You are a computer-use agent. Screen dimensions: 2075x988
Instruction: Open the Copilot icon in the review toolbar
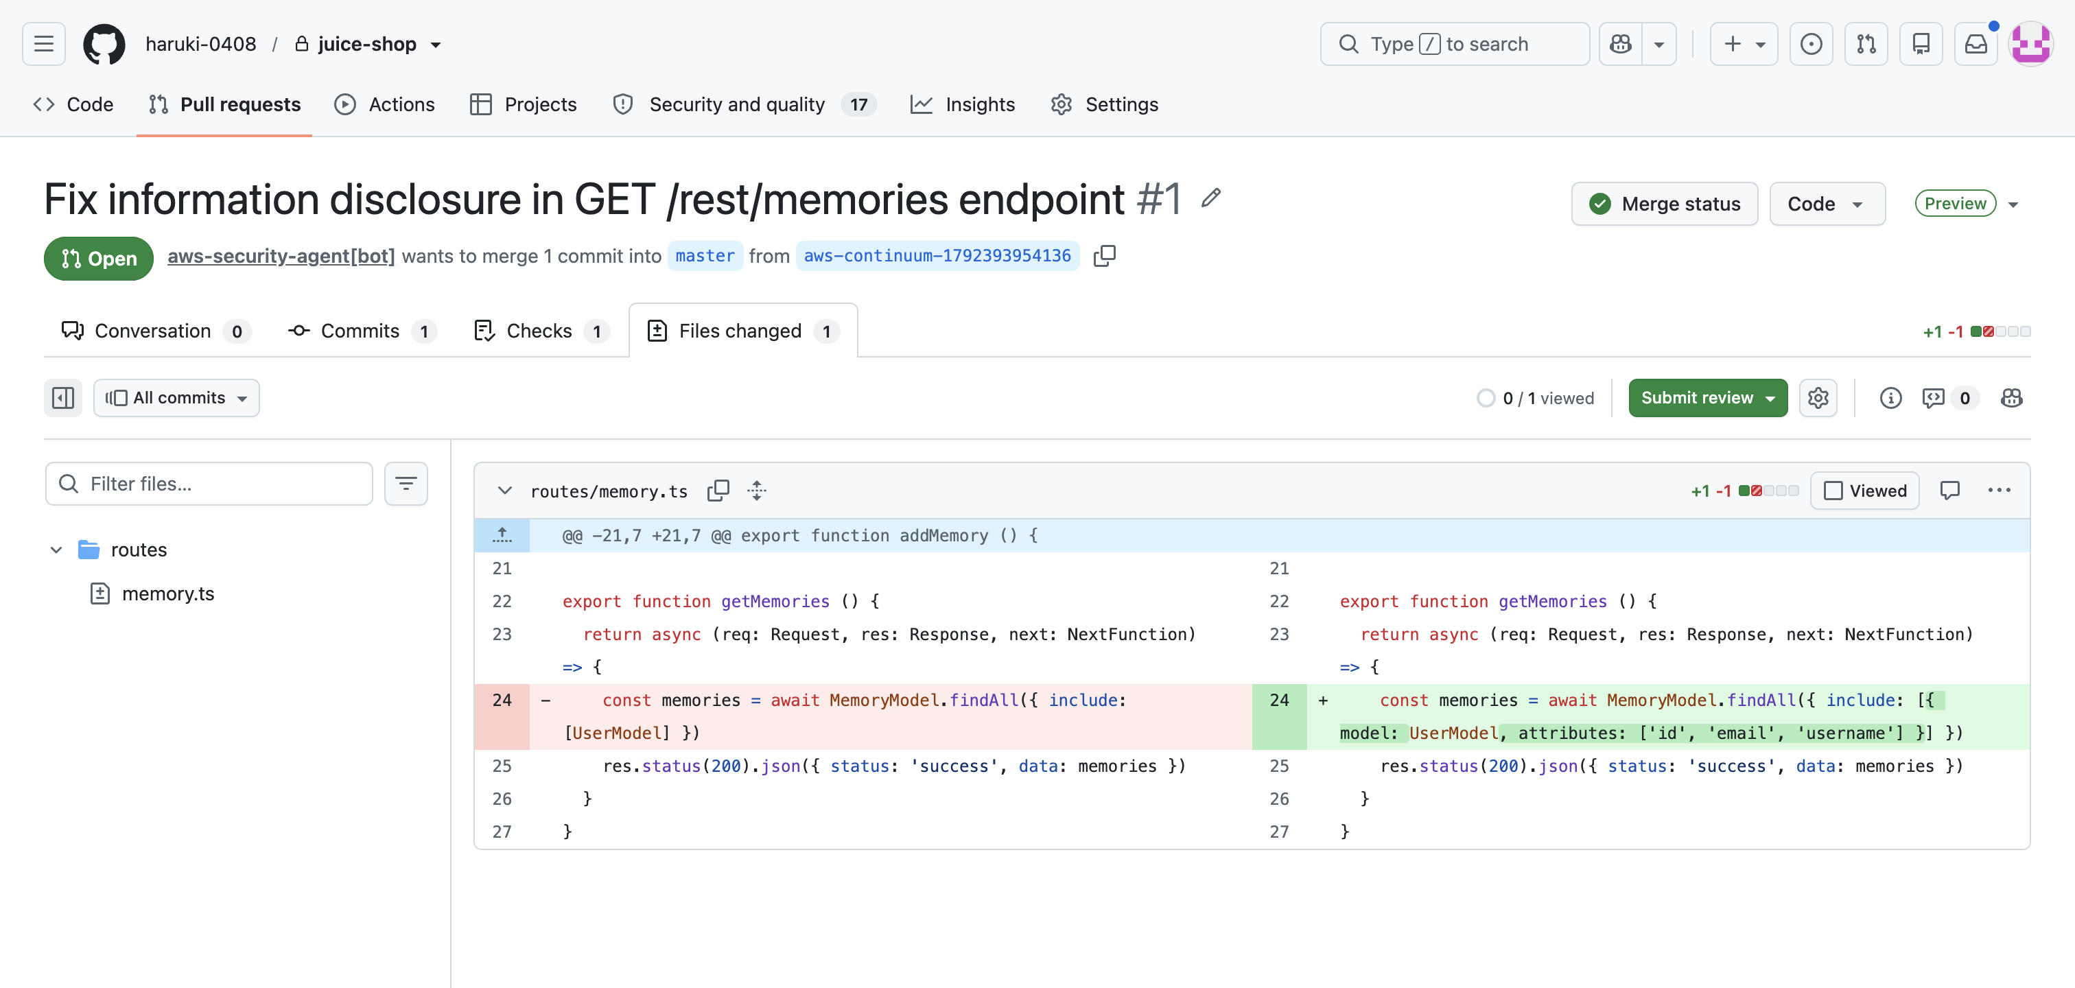coord(2011,398)
